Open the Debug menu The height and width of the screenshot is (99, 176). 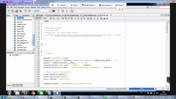[x=43, y=7]
